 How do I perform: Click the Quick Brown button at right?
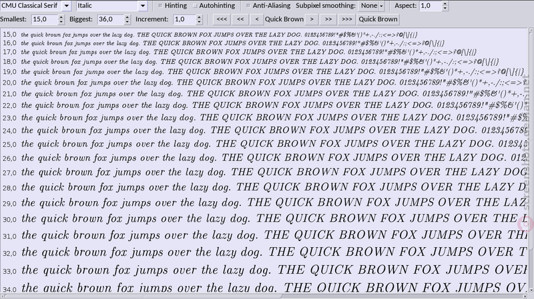[x=378, y=19]
